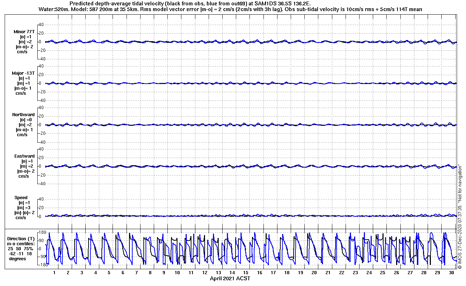This screenshot has height=286, width=466.
Task: Click '|m-o|= 2' in the Minor 77T panel
Action: (24, 47)
